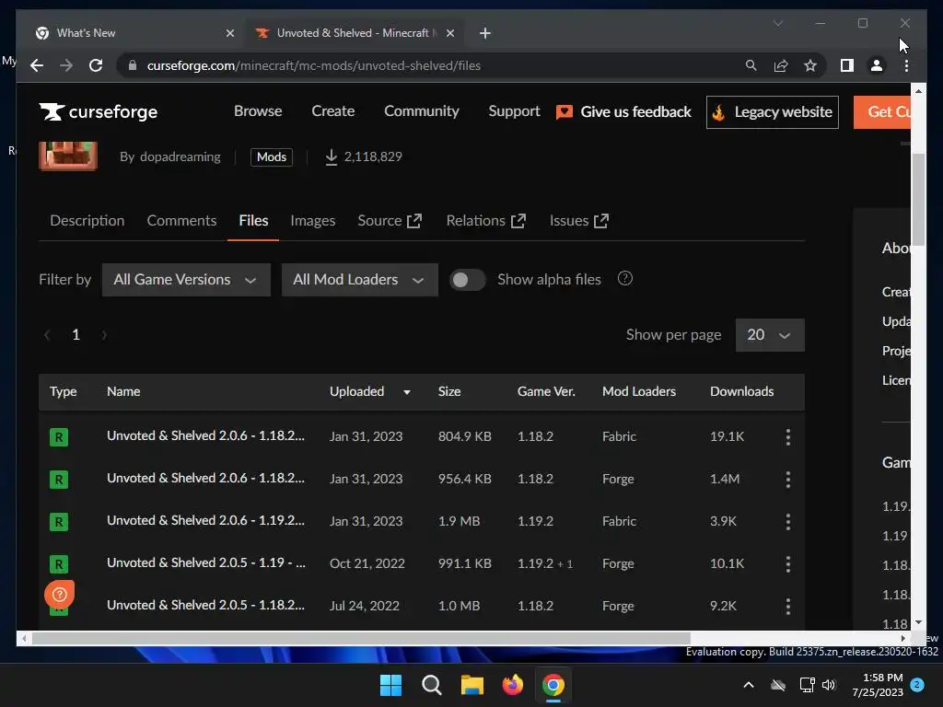Viewport: 943px width, 707px height.
Task: Click the release badge of 1.9 MB file
Action: coord(58,521)
